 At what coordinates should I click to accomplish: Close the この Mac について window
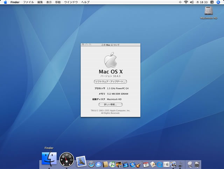(83, 45)
